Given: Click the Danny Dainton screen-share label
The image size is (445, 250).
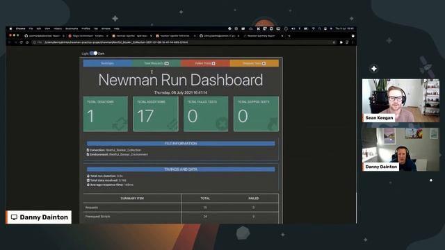Looking at the screenshot, I should (39, 217).
